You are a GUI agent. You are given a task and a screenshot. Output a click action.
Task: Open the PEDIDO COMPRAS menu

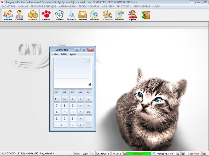tap(89, 6)
